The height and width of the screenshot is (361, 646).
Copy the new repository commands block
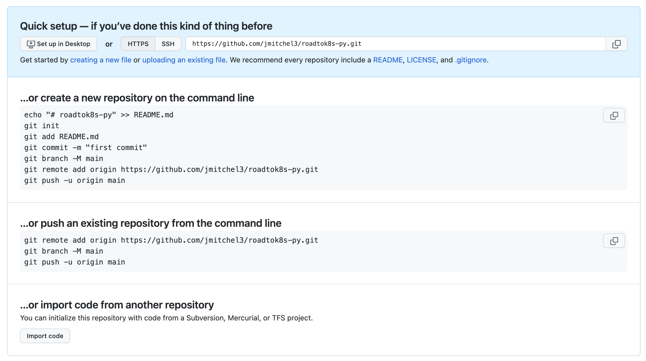tap(614, 115)
